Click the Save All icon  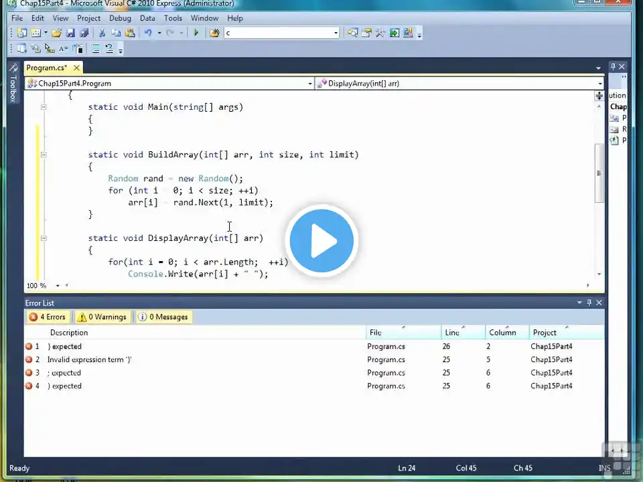coord(84,33)
